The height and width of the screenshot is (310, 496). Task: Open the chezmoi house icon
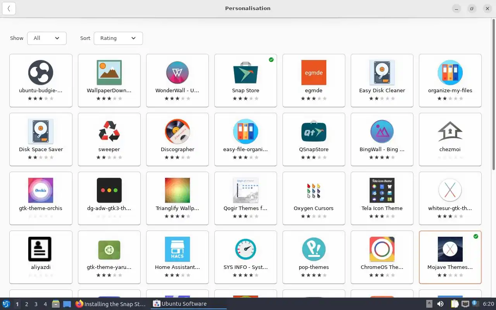450,131
